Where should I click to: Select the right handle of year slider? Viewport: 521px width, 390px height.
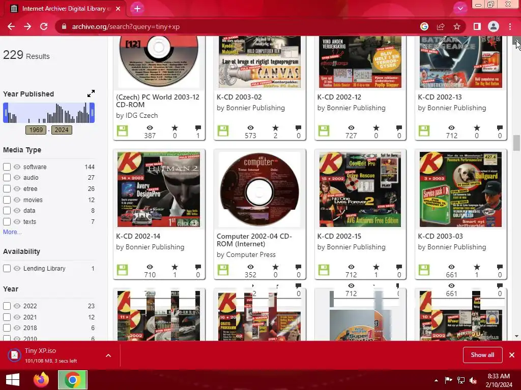[93, 113]
